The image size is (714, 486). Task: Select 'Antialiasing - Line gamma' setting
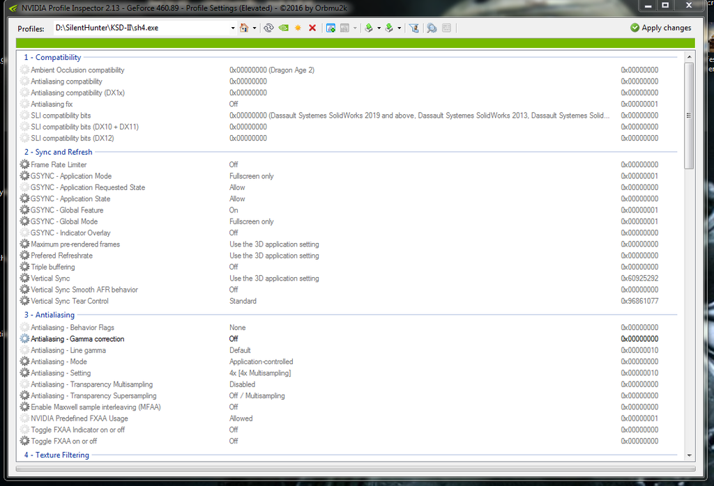click(68, 350)
